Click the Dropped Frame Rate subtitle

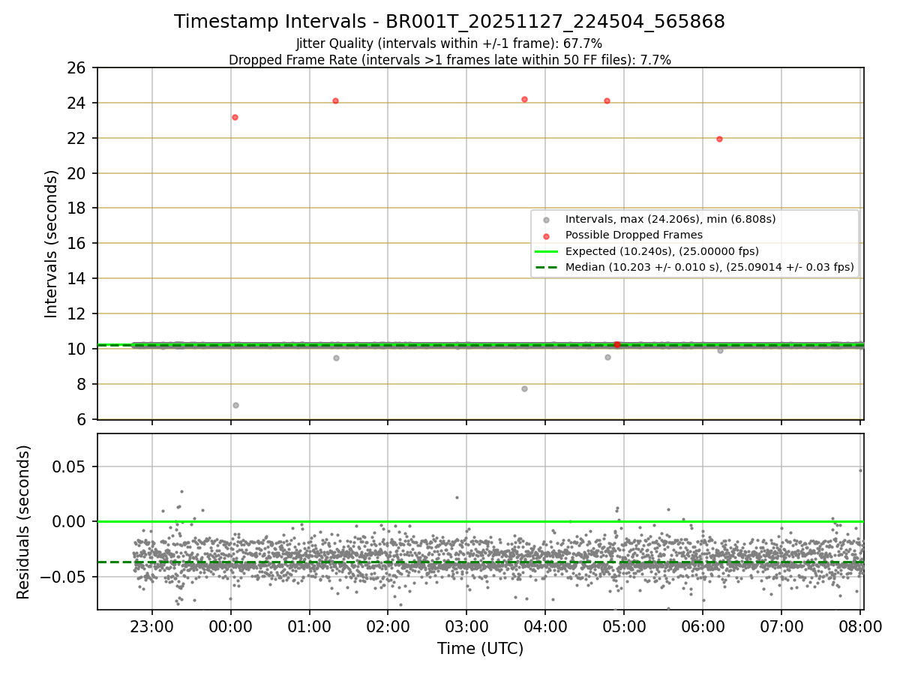pos(449,60)
